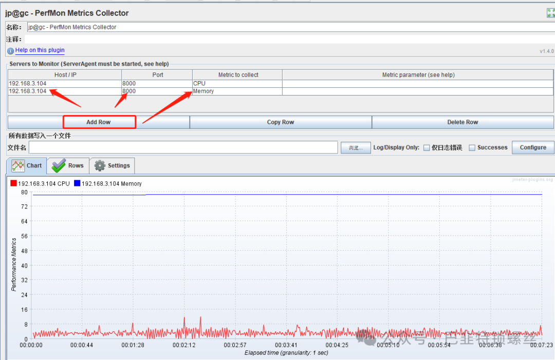
Task: Select the Port 8000 cell in the Memory row
Action: tap(157, 91)
